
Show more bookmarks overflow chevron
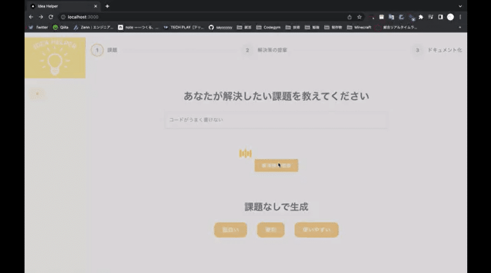pyautogui.click(x=460, y=28)
